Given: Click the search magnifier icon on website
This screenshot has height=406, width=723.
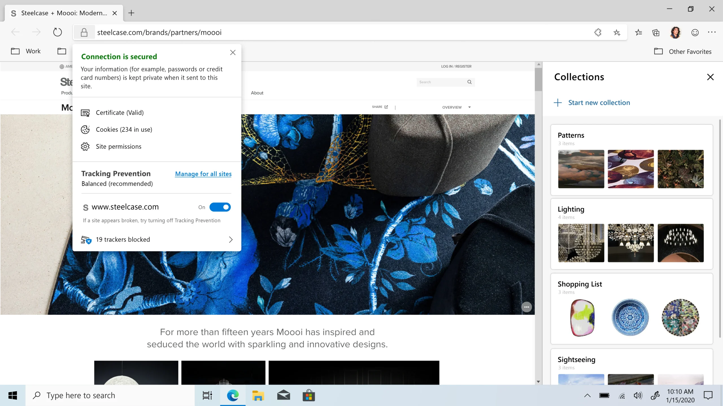Looking at the screenshot, I should 469,82.
